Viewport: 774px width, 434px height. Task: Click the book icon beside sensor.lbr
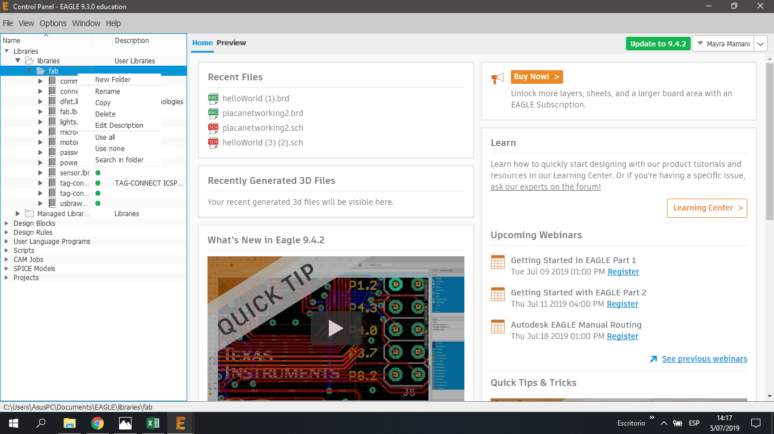(53, 173)
